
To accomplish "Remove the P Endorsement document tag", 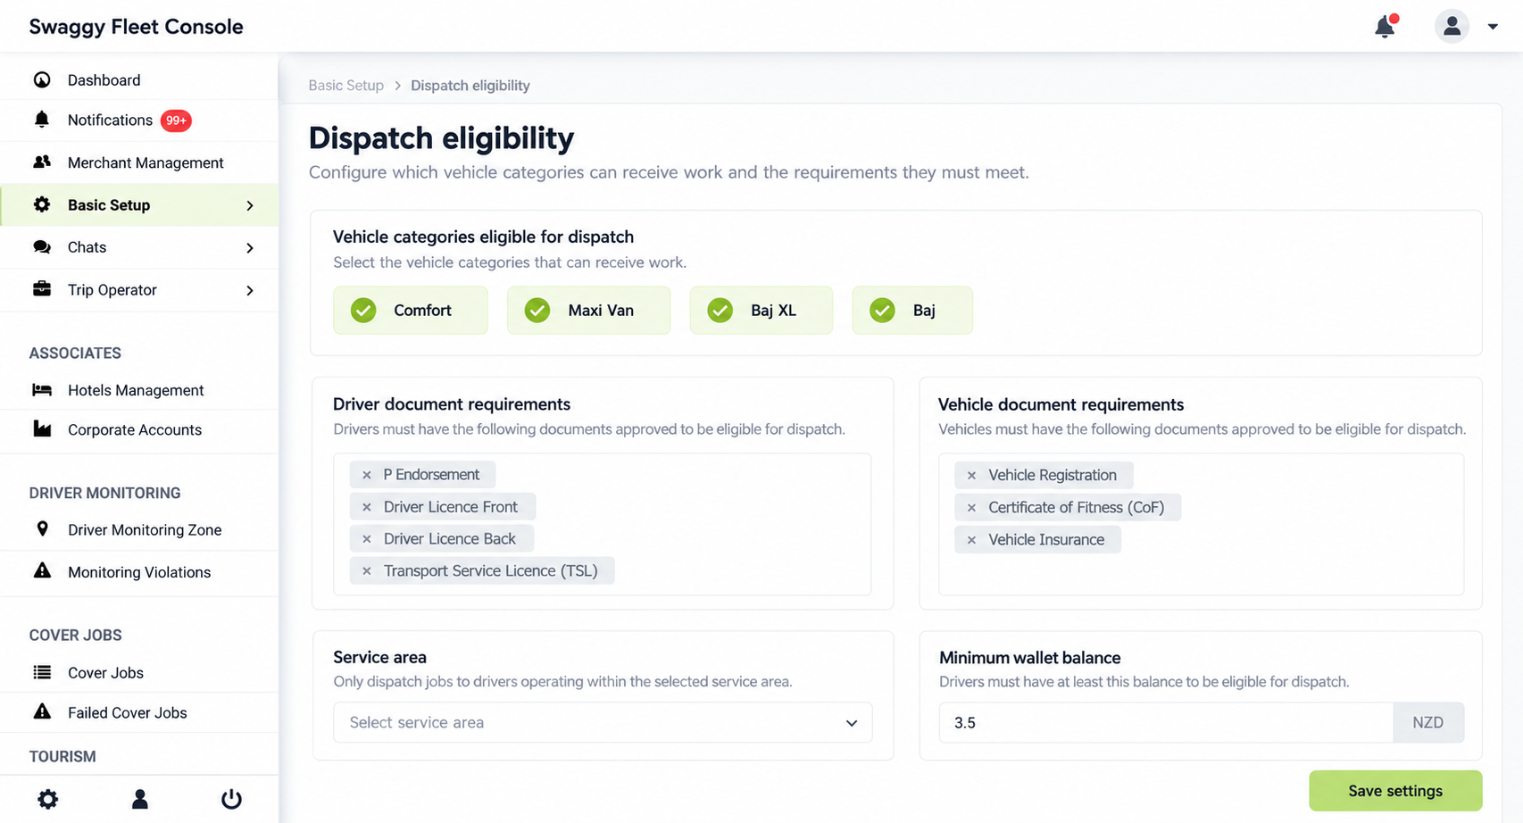I will point(367,475).
